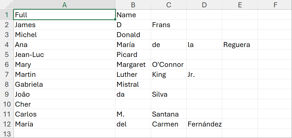Select row 1 header
Screen dimensions: 292x138
pos(7,15)
